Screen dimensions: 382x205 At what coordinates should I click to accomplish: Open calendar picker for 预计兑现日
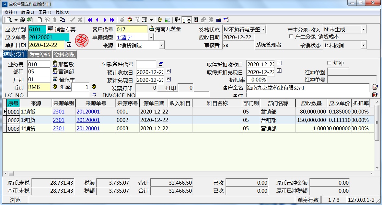coord(168,79)
